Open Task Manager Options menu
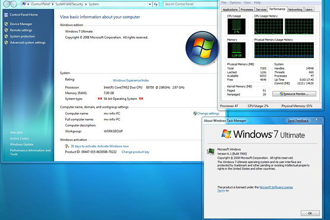330x220 pixels. 235,2
